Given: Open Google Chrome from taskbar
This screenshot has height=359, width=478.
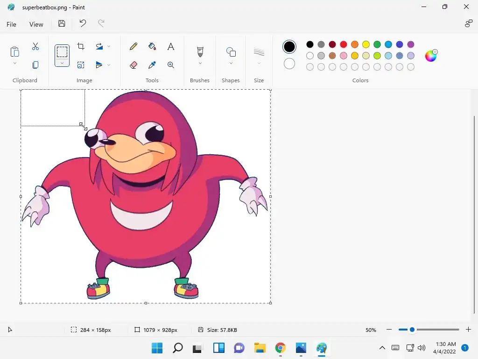Looking at the screenshot, I should coord(281,348).
